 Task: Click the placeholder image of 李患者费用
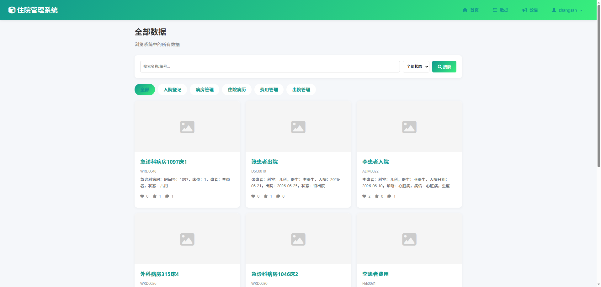coord(409,239)
